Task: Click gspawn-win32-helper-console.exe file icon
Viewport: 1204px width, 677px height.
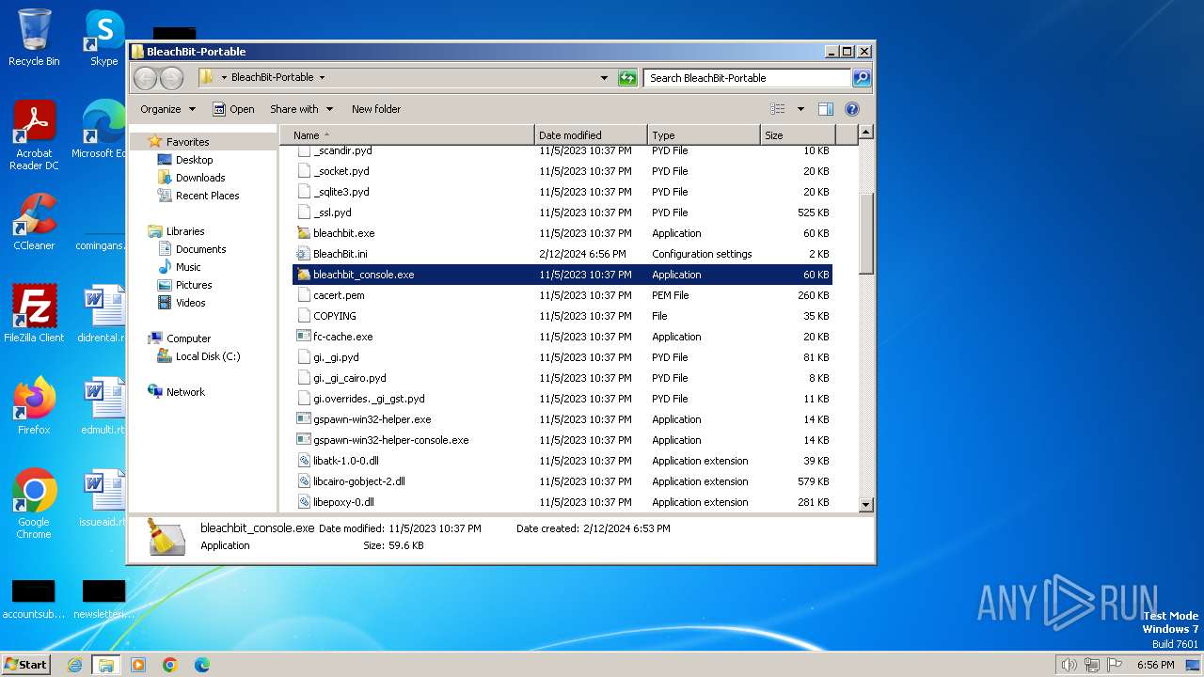Action: (x=303, y=440)
